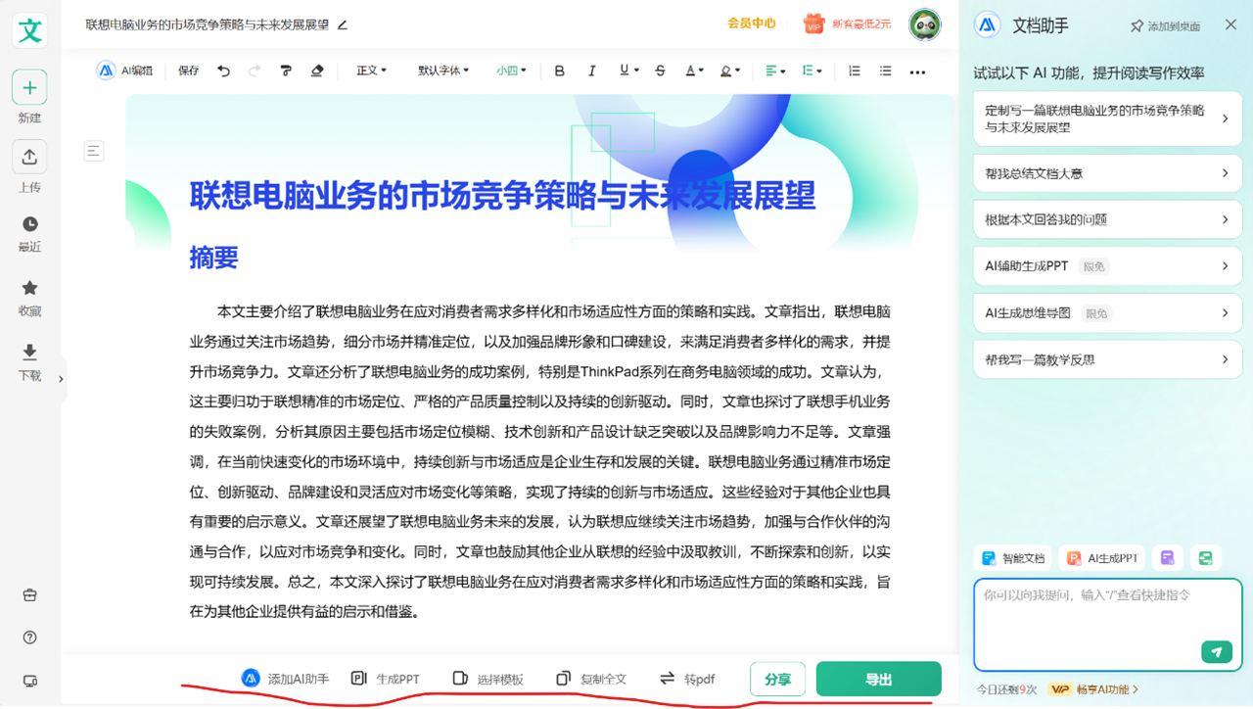Screen dimensions: 1253x709
Task: Choose AI生成思维导图 option
Action: [x=1107, y=313]
